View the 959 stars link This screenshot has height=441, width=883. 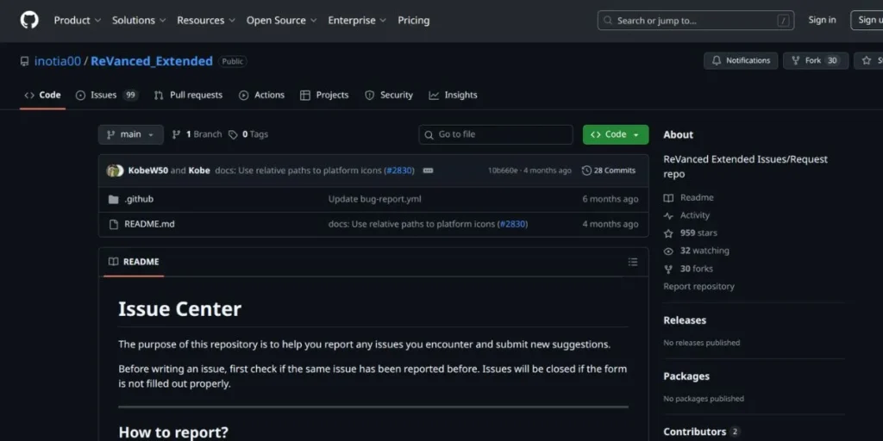691,233
